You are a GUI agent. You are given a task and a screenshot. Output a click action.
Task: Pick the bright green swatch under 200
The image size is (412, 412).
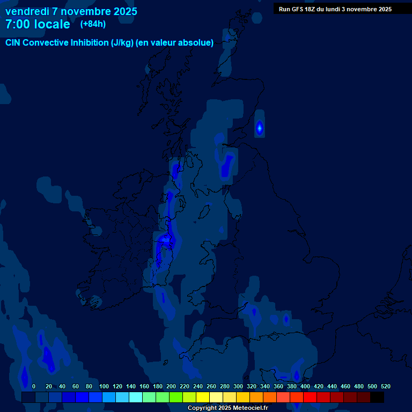click(x=176, y=397)
